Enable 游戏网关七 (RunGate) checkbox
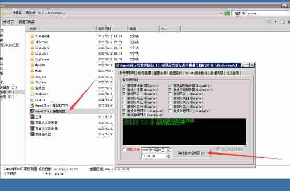 124,107
